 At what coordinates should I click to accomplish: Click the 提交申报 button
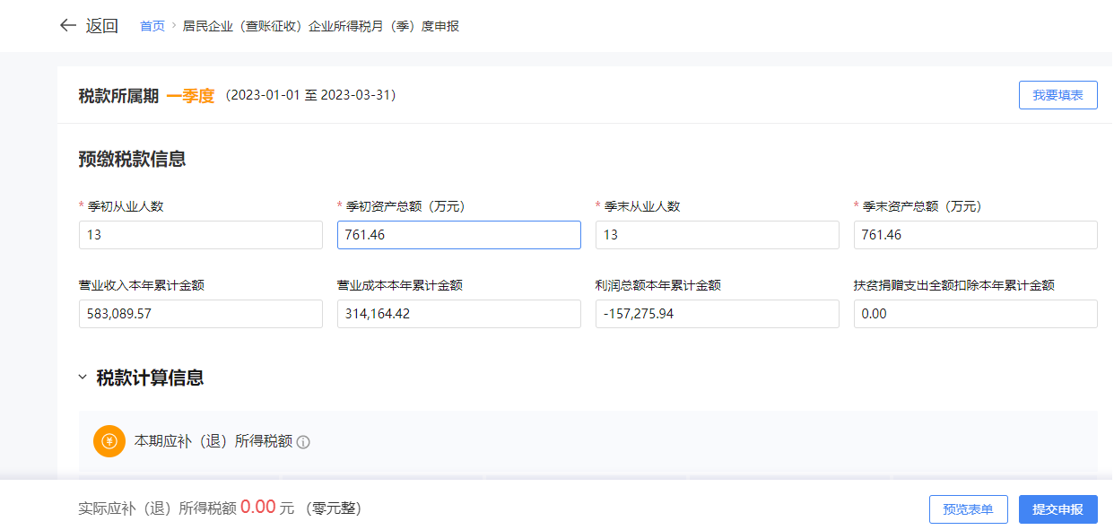(1057, 509)
